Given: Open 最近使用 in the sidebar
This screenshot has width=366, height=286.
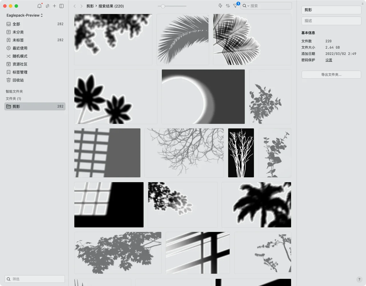Looking at the screenshot, I should (35, 48).
